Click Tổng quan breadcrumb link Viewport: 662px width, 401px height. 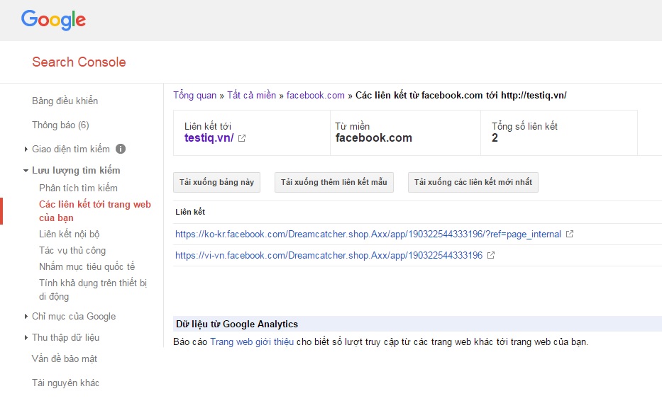[194, 95]
